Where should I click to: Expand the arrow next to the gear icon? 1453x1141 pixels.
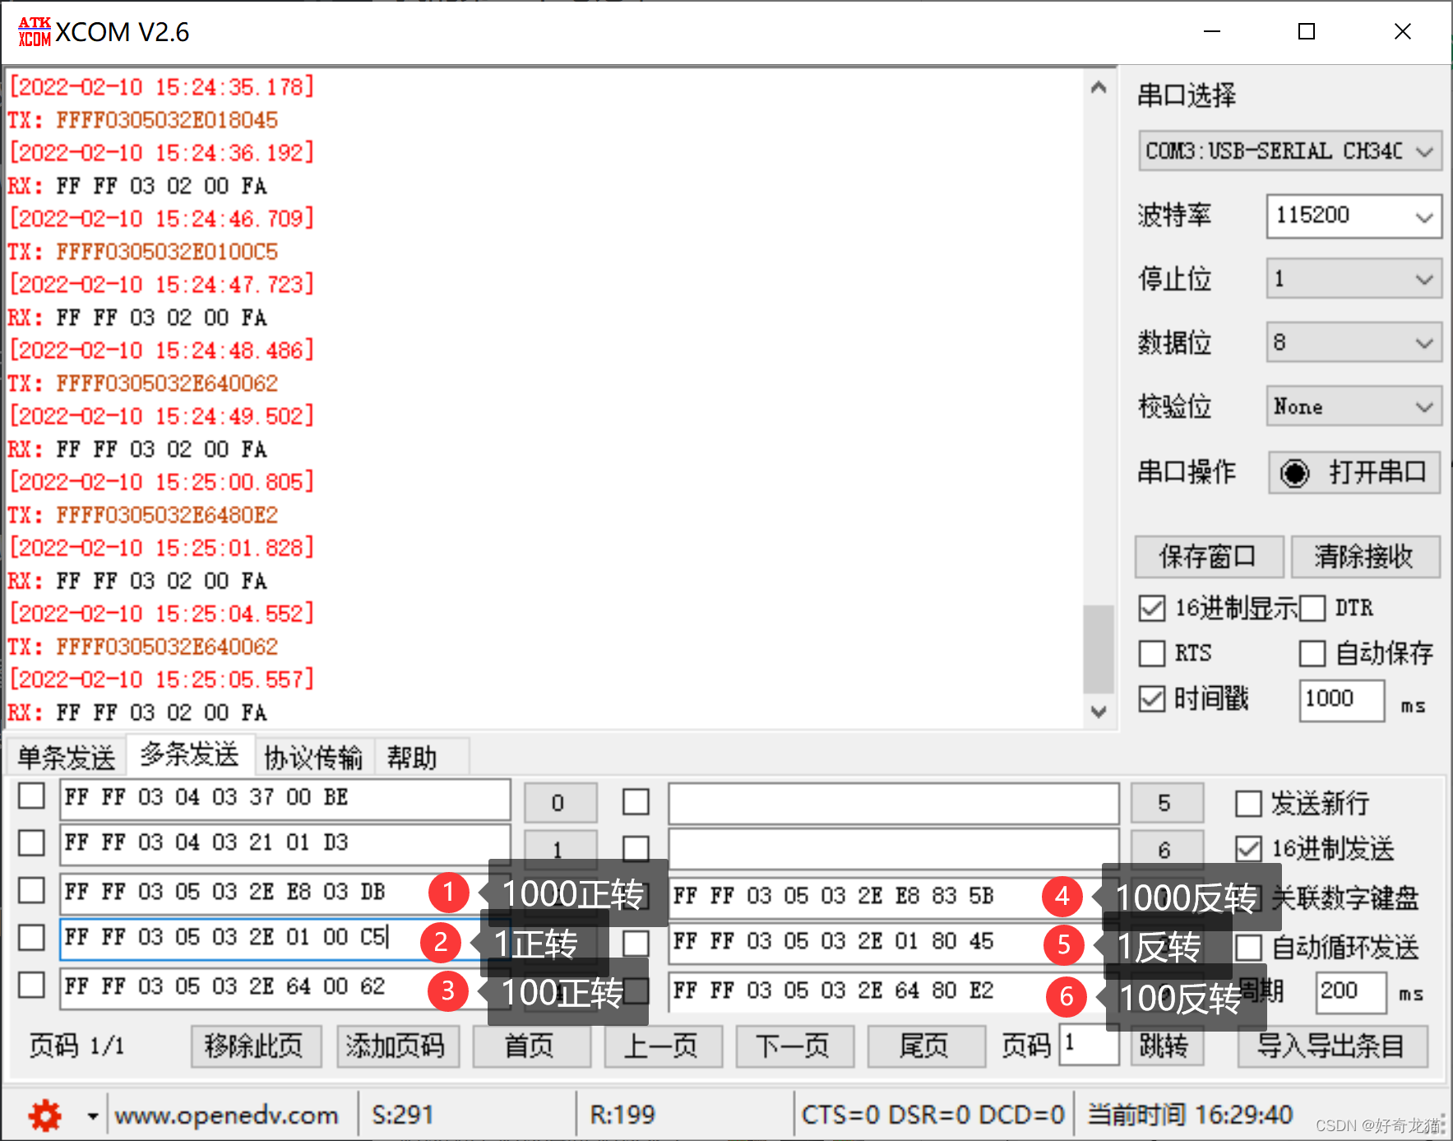pyautogui.click(x=92, y=1116)
